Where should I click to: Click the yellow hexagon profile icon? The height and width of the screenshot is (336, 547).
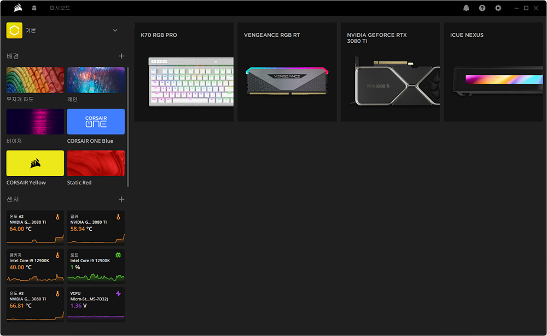click(14, 30)
